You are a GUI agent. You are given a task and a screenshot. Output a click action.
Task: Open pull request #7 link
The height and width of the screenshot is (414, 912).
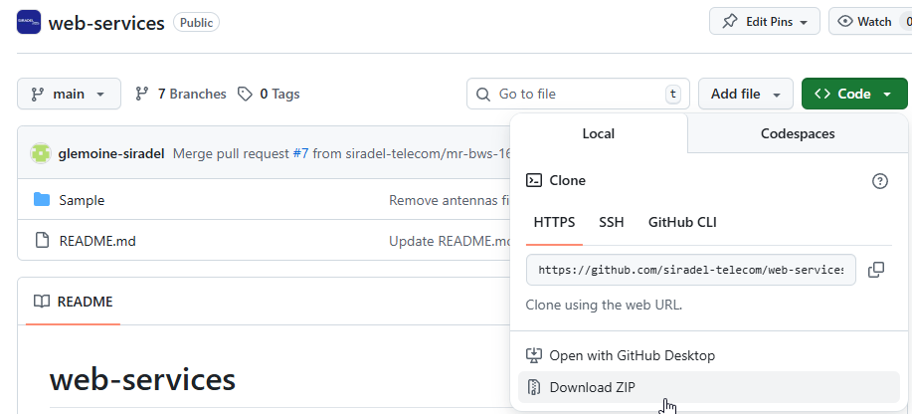[300, 153]
